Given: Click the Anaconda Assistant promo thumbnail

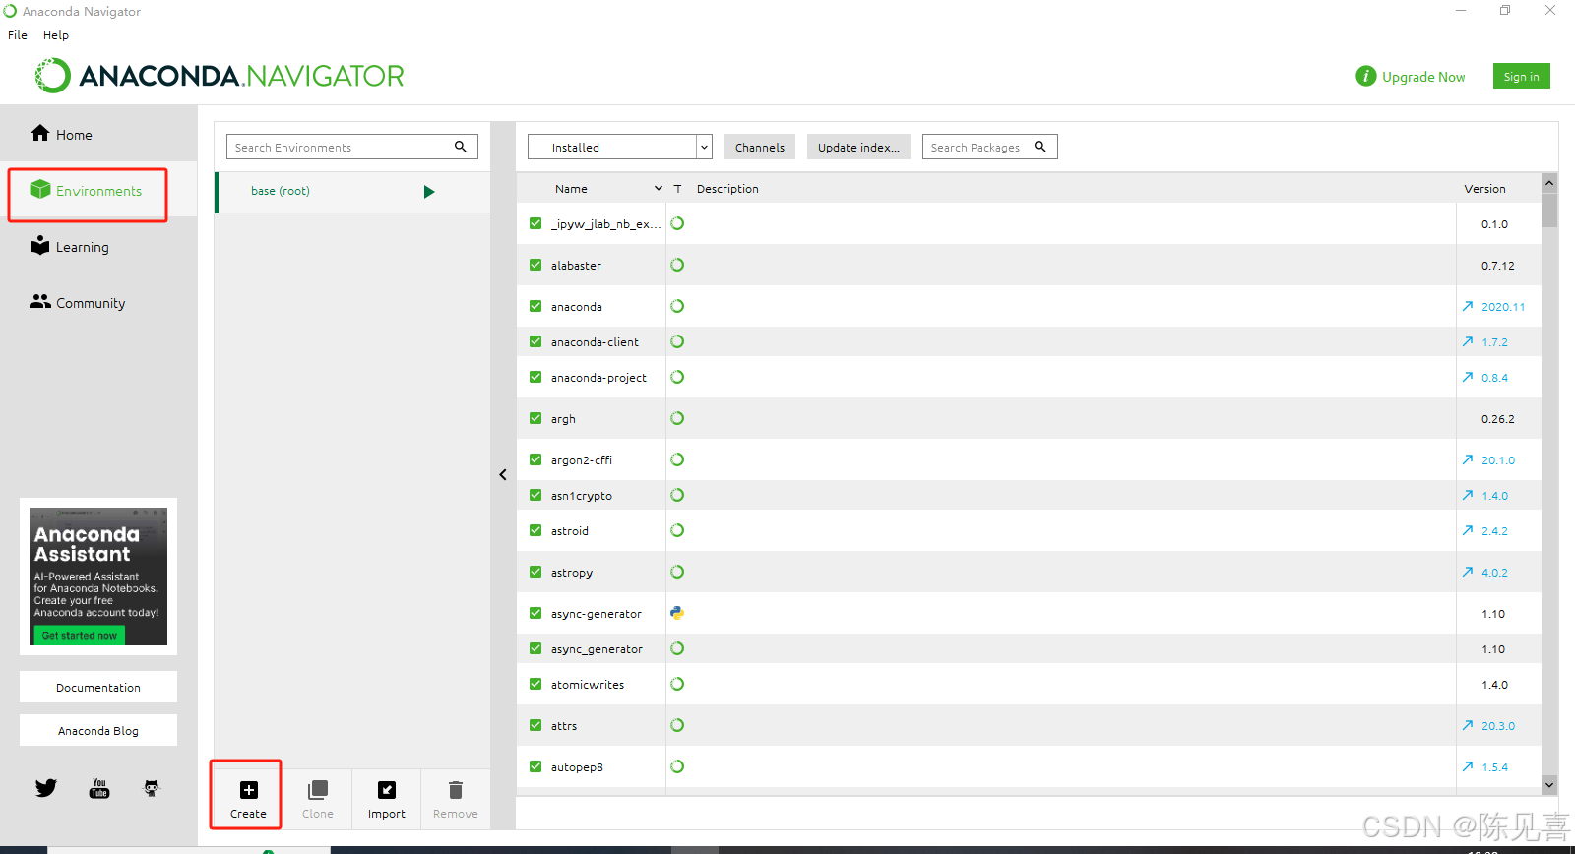Looking at the screenshot, I should 98,577.
